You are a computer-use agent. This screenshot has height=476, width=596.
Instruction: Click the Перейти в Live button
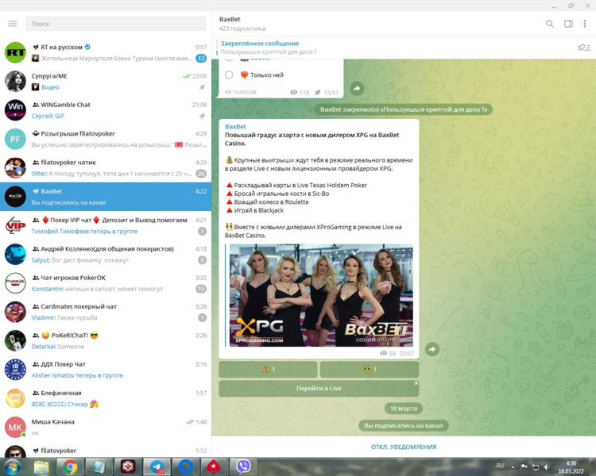(319, 388)
